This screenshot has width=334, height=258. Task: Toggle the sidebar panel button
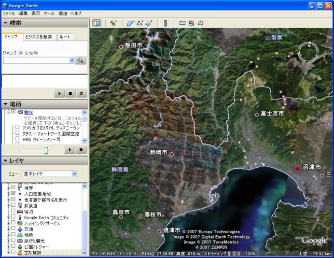pyautogui.click(x=97, y=23)
